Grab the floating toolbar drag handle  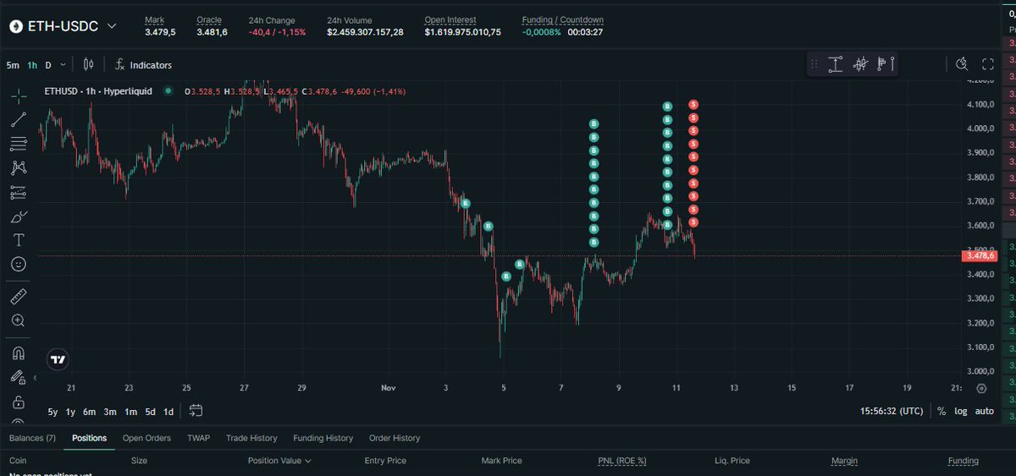814,64
